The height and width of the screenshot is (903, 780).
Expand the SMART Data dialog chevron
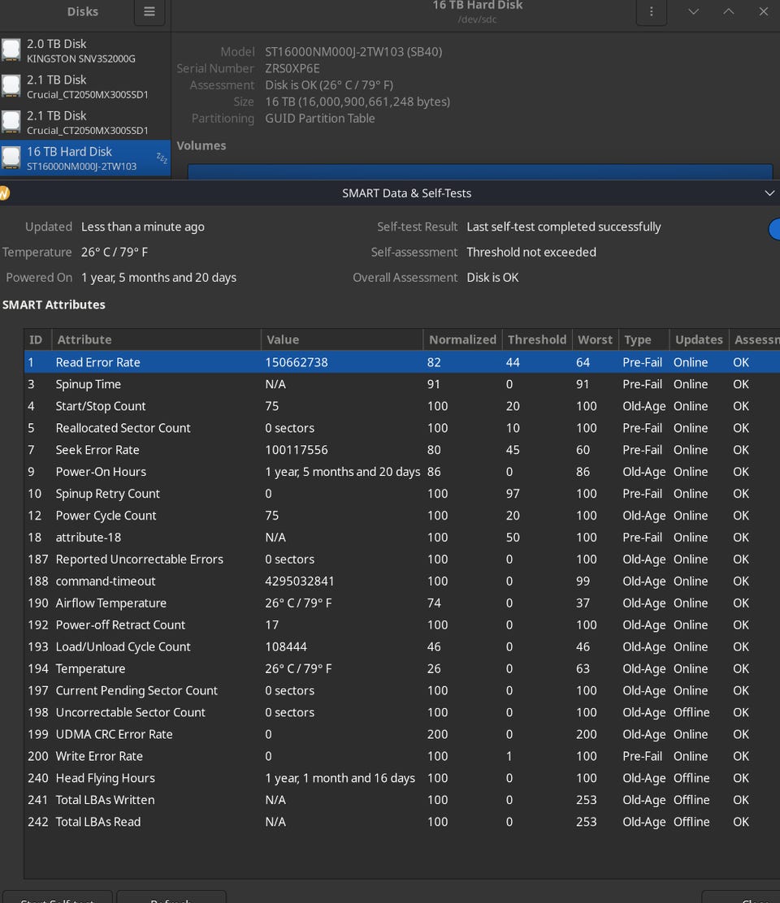(769, 193)
